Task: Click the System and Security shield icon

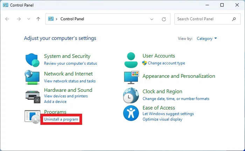Action: tap(32, 60)
